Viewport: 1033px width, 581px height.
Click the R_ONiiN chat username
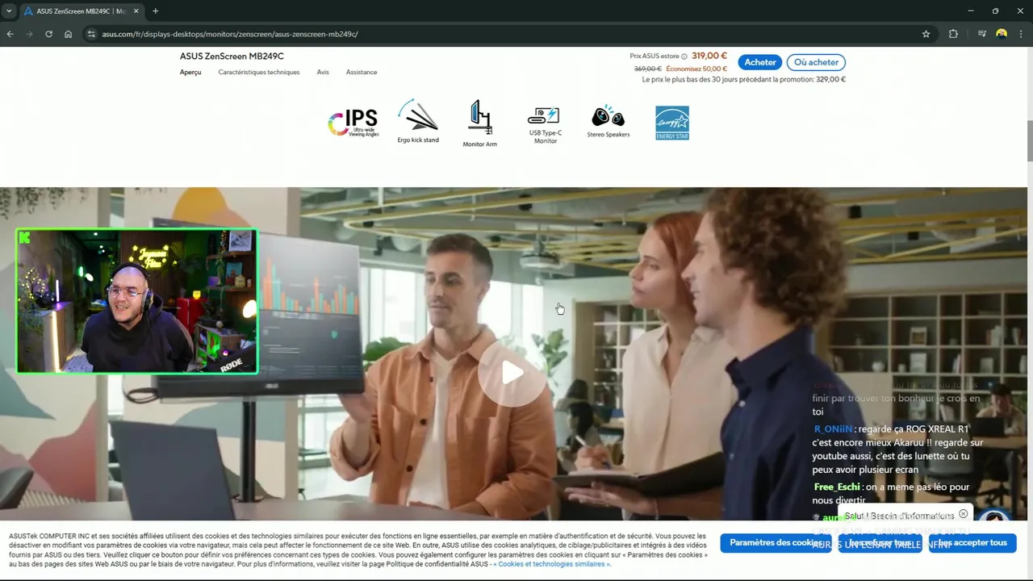point(833,429)
